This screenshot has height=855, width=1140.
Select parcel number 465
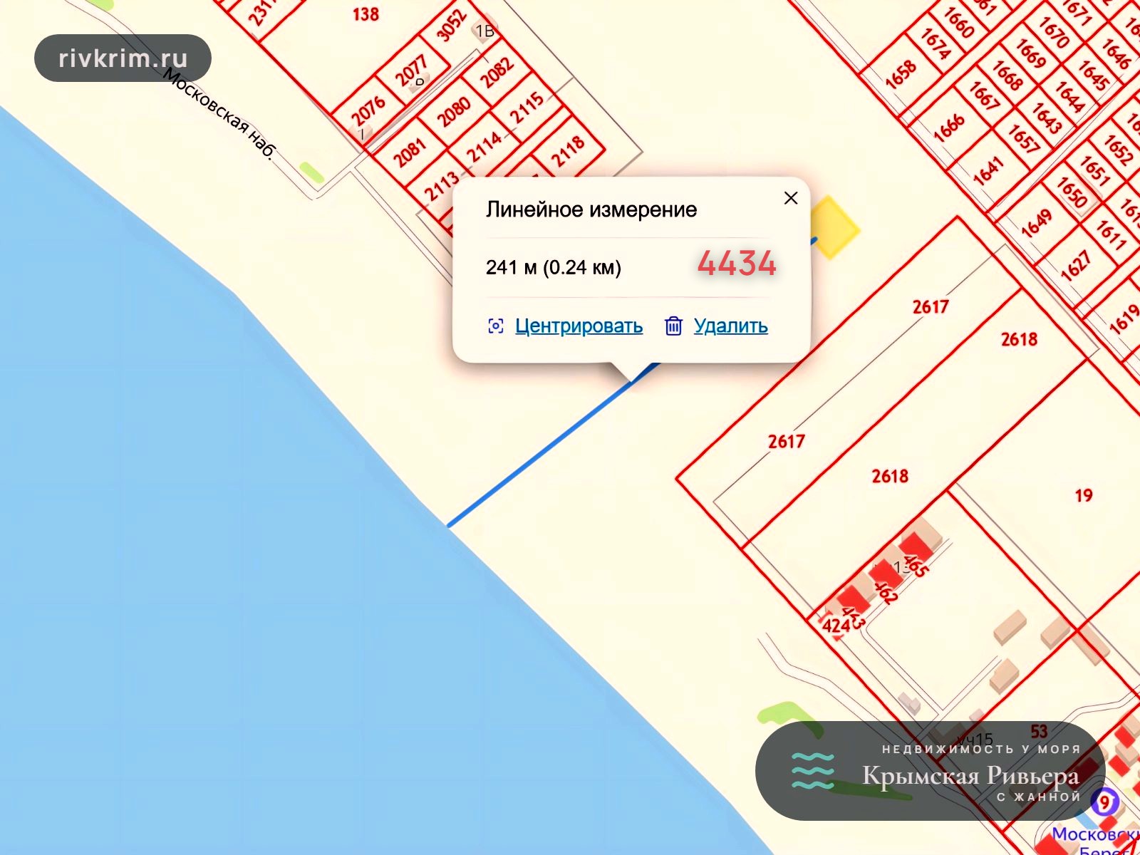tap(916, 565)
